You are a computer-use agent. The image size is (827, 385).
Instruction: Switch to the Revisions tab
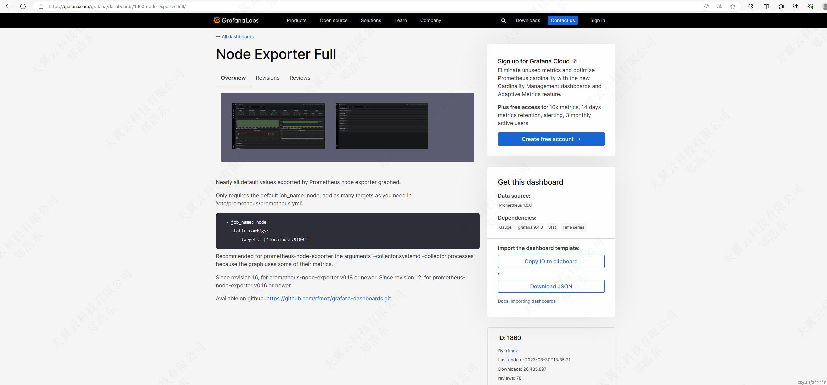click(x=267, y=78)
